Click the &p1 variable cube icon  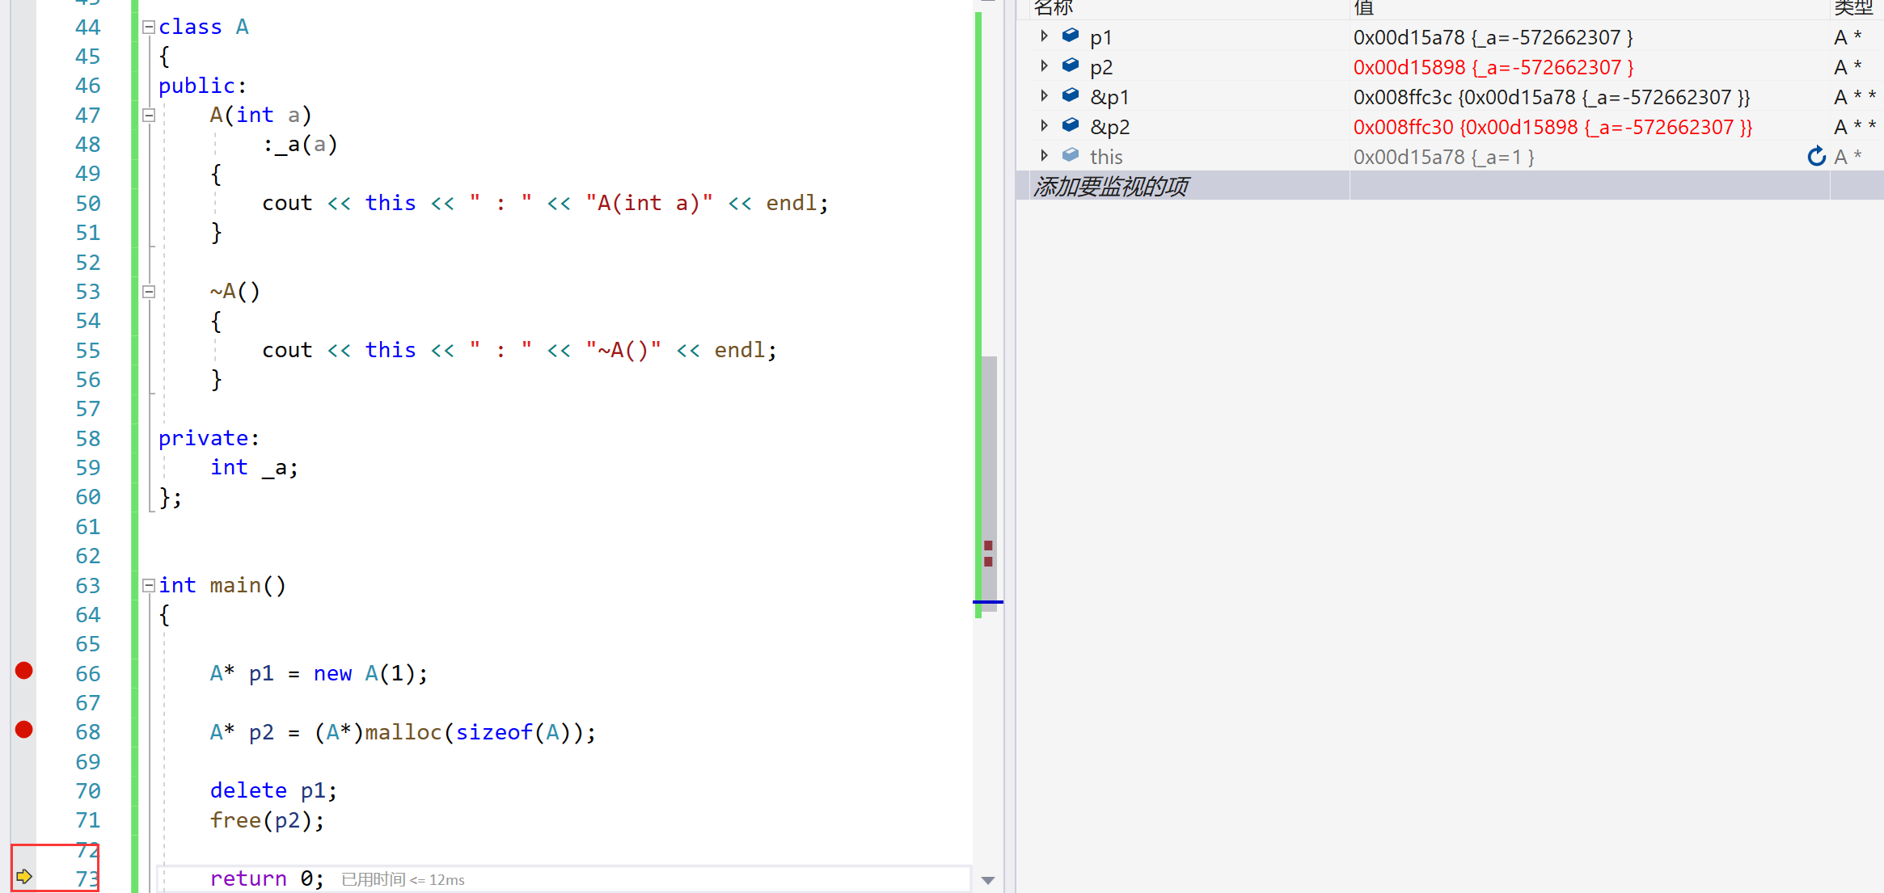tap(1071, 95)
